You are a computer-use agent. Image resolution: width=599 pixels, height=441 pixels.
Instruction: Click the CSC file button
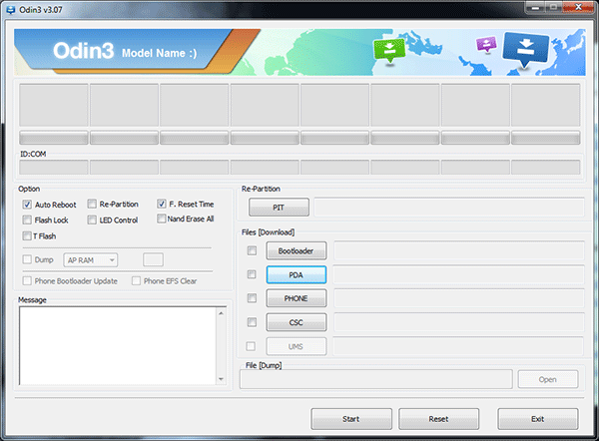pos(297,322)
